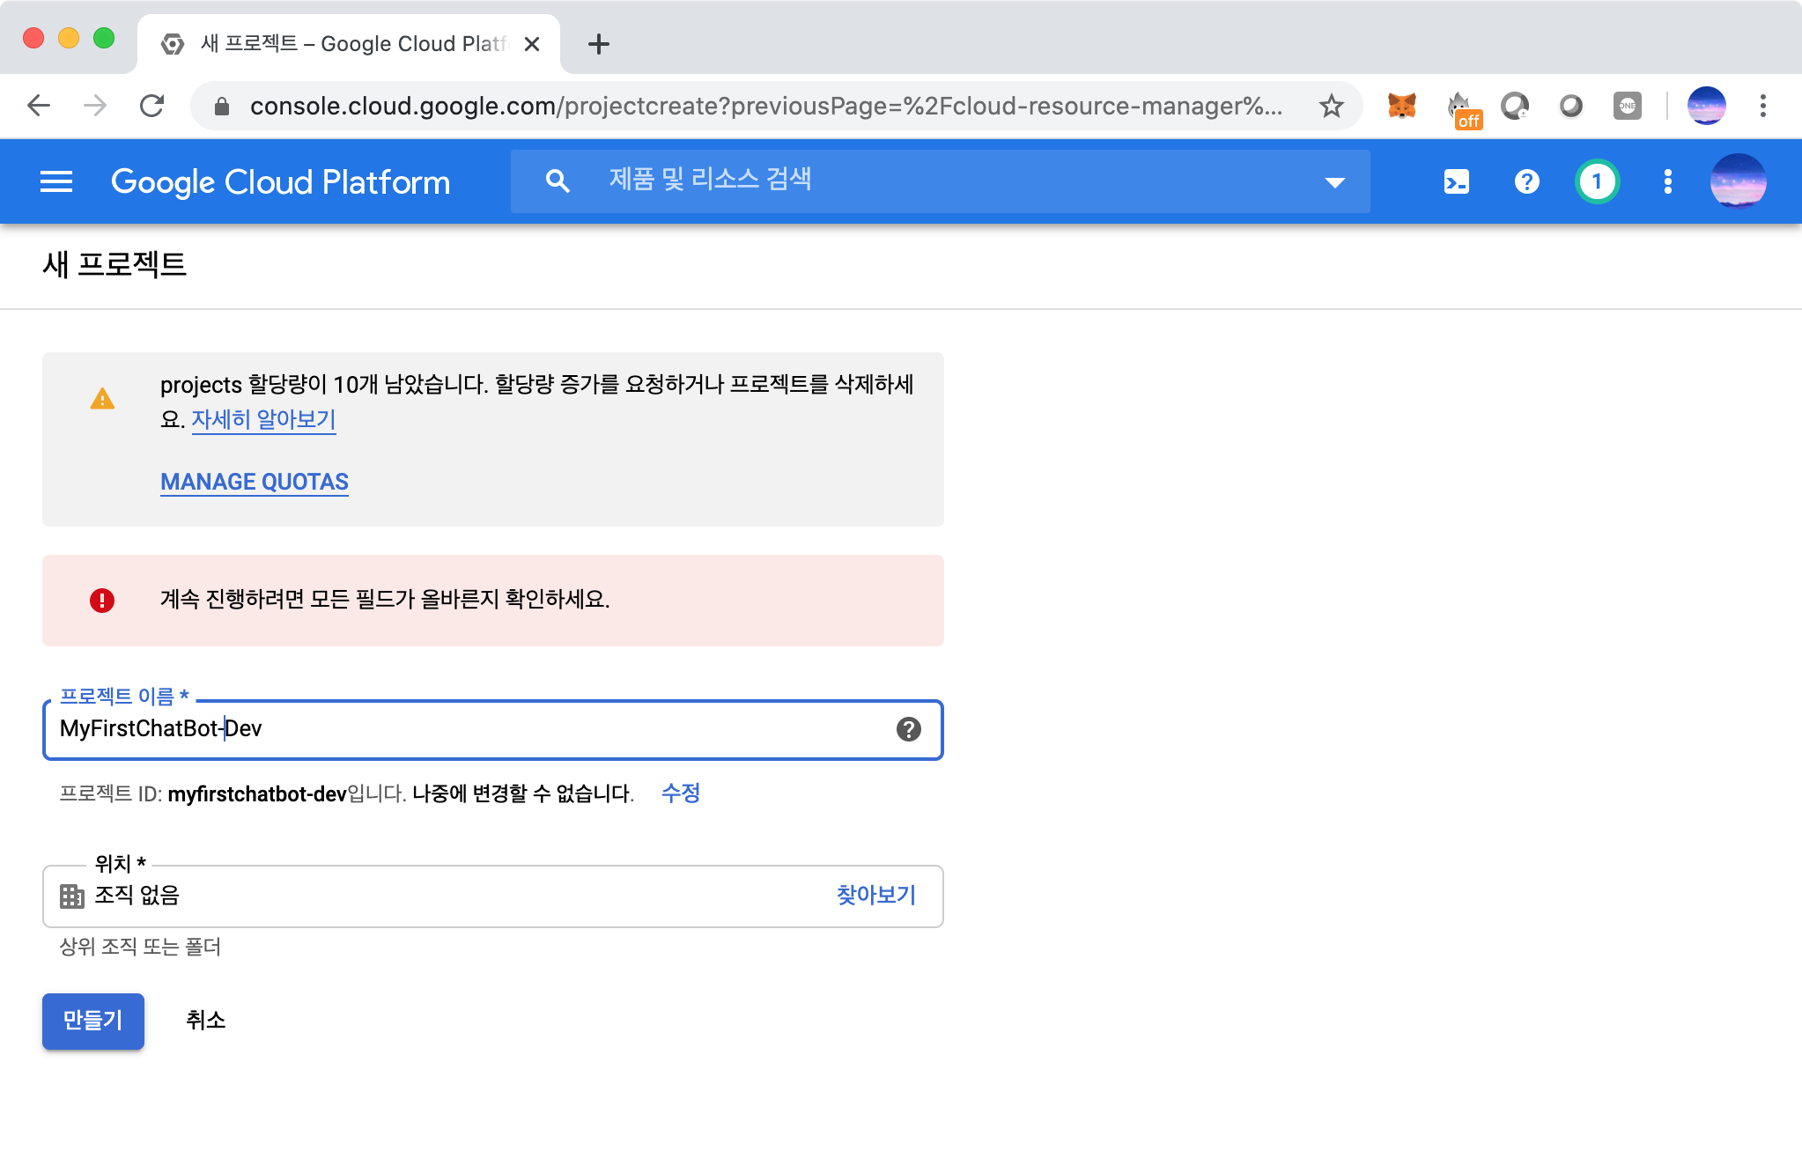This screenshot has width=1802, height=1173.
Task: Open the help question mark menu
Action: (x=1526, y=182)
